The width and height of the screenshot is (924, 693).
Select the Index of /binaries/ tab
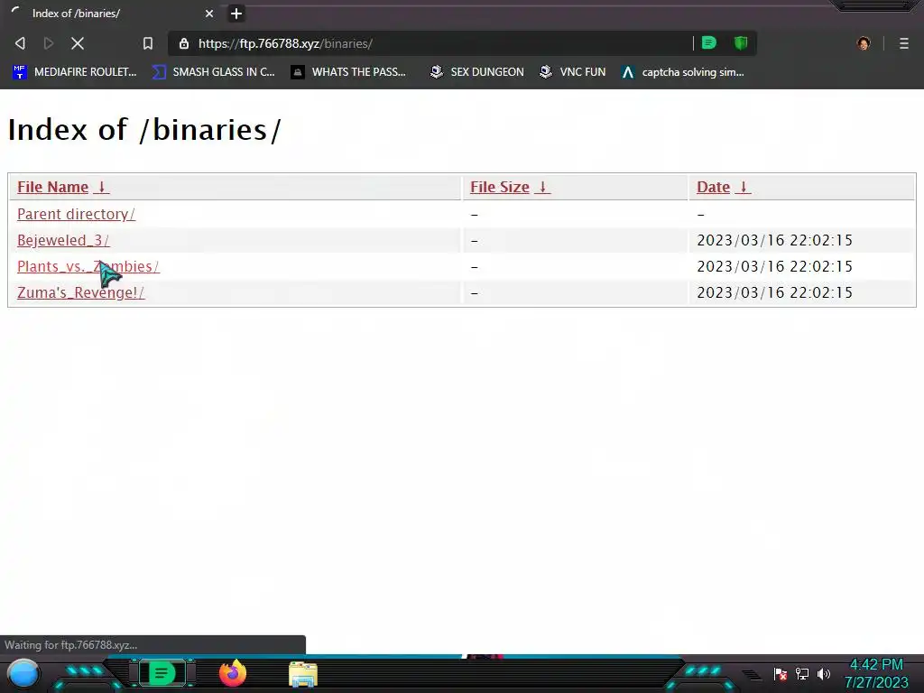tap(111, 13)
